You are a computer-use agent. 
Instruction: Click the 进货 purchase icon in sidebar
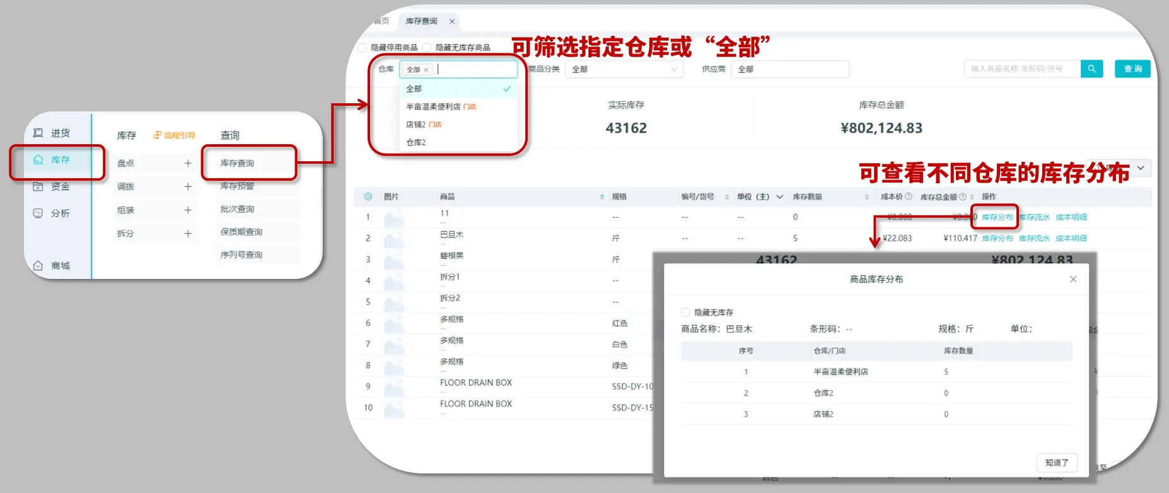point(38,133)
